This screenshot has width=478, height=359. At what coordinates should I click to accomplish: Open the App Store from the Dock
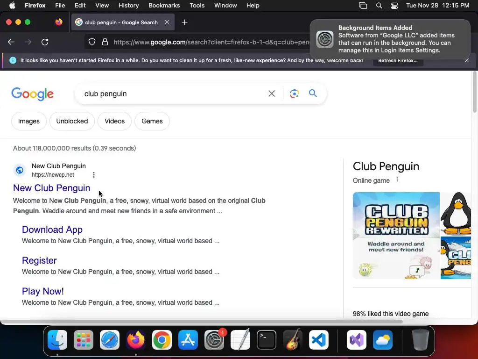point(188,340)
